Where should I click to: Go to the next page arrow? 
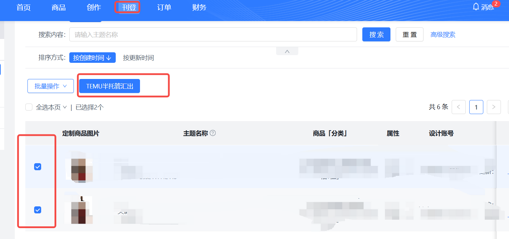point(494,107)
